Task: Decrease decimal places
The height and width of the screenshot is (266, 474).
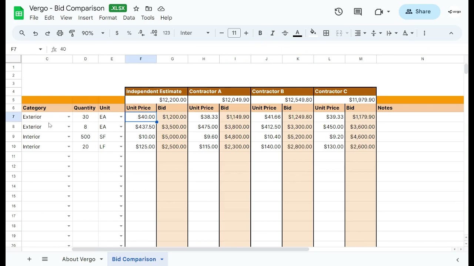Action: [x=141, y=33]
